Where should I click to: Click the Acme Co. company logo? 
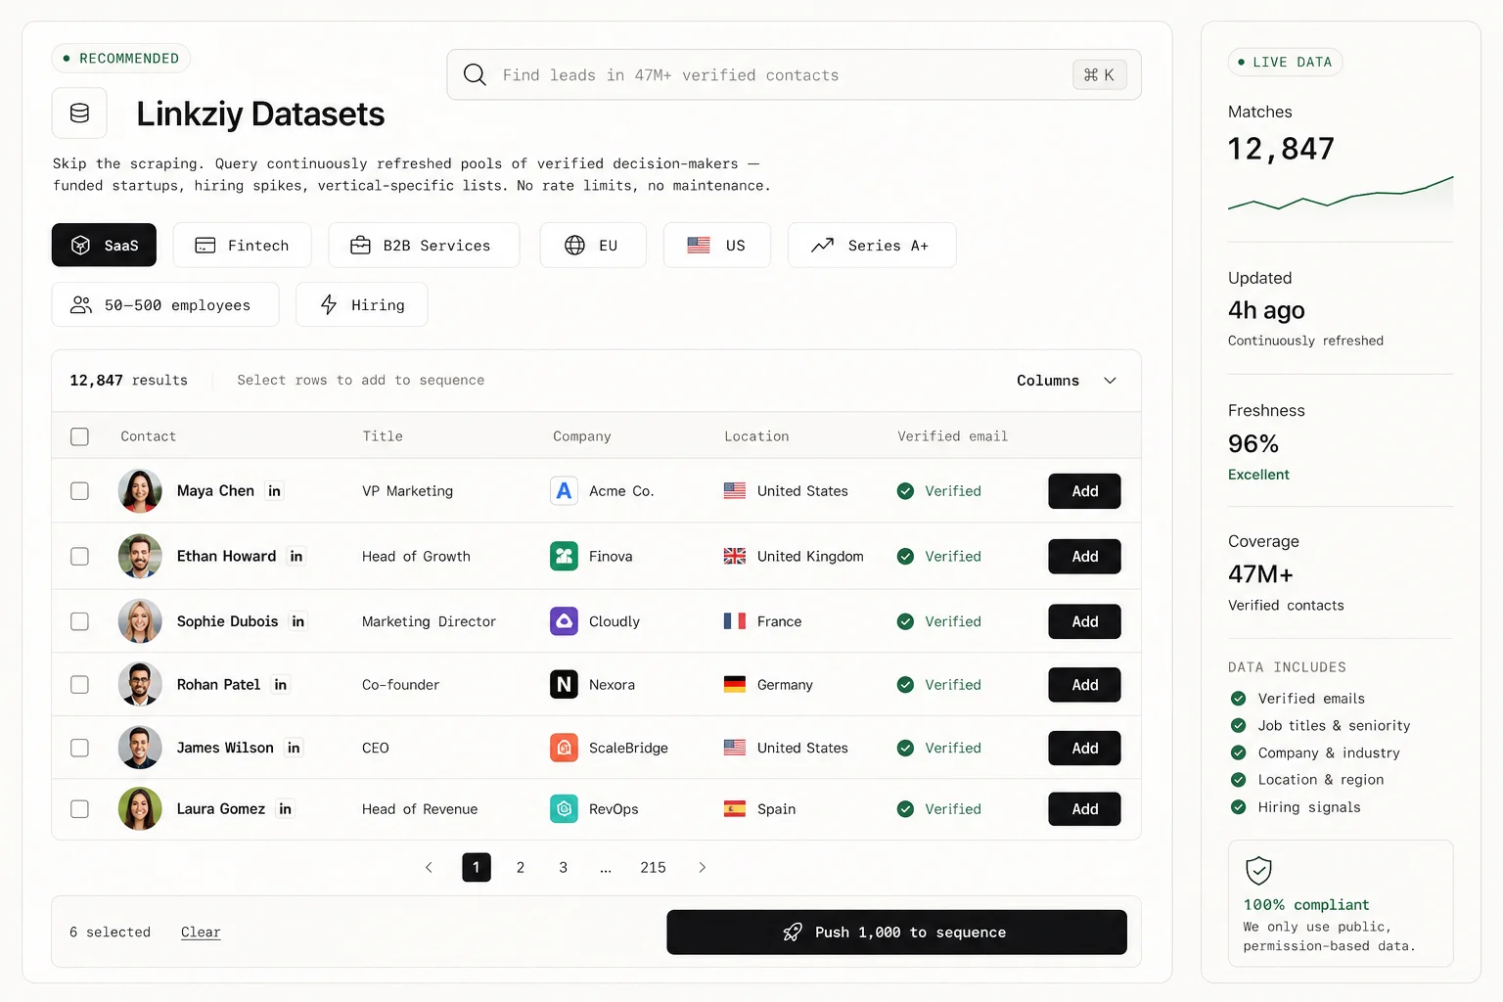(x=564, y=491)
